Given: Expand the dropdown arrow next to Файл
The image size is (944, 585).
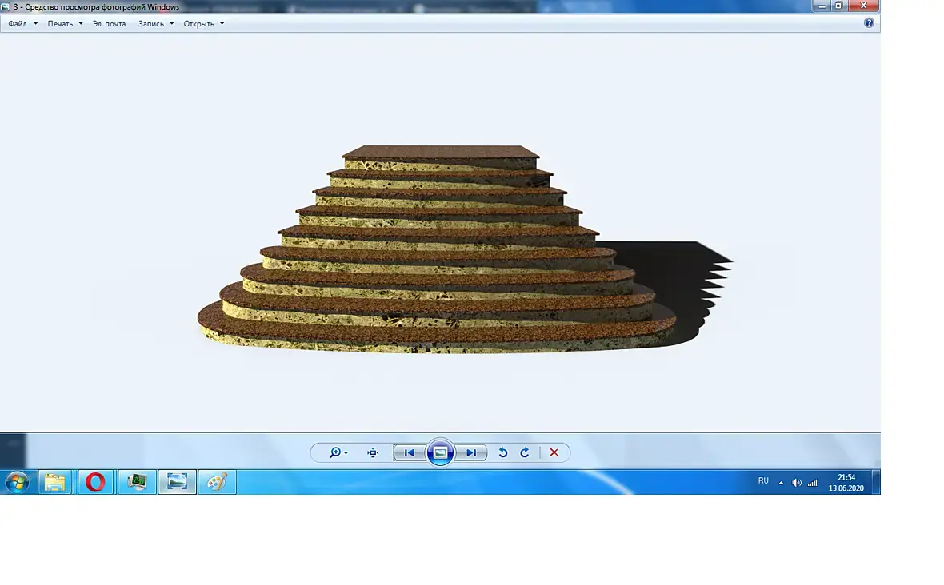Looking at the screenshot, I should (35, 23).
